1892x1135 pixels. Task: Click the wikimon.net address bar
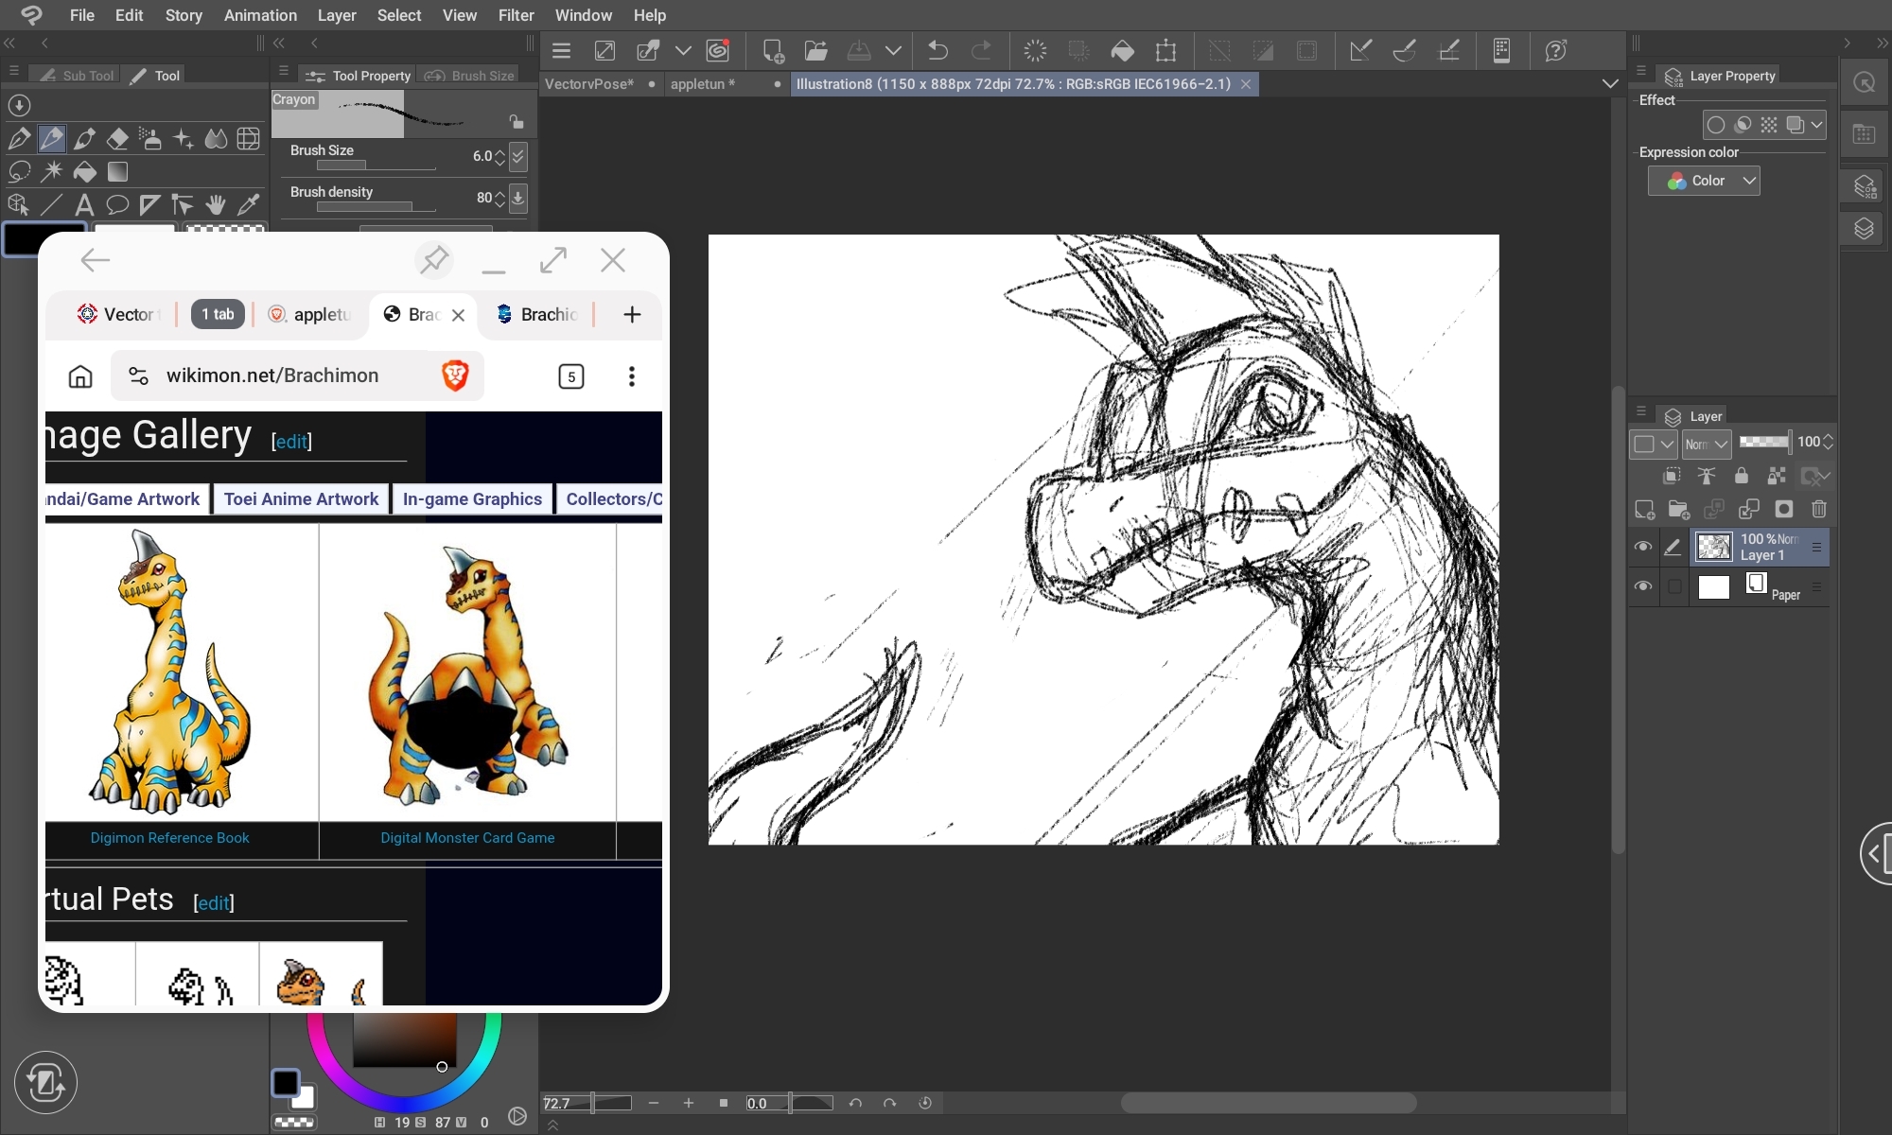(272, 375)
